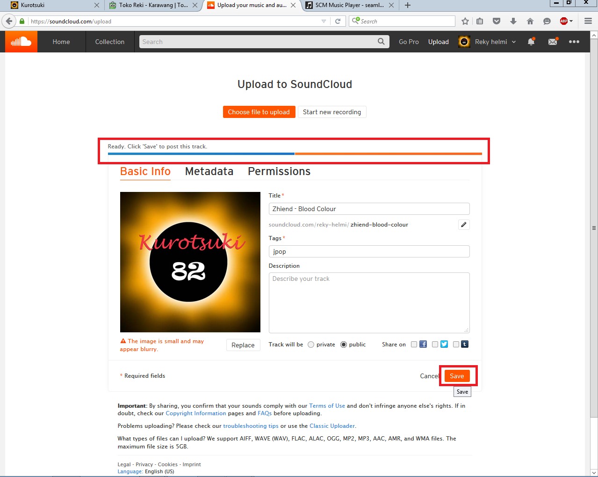598x477 pixels.
Task: Open the Terms of Use link
Action: (x=327, y=406)
